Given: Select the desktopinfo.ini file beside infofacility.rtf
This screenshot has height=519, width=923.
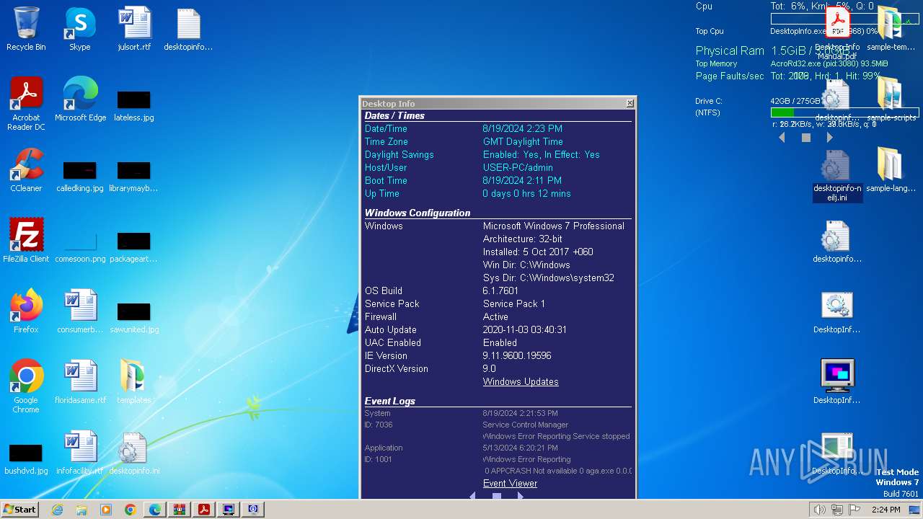Looking at the screenshot, I should coord(134,452).
